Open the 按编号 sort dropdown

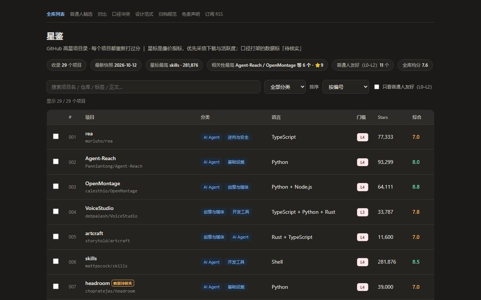click(x=345, y=87)
